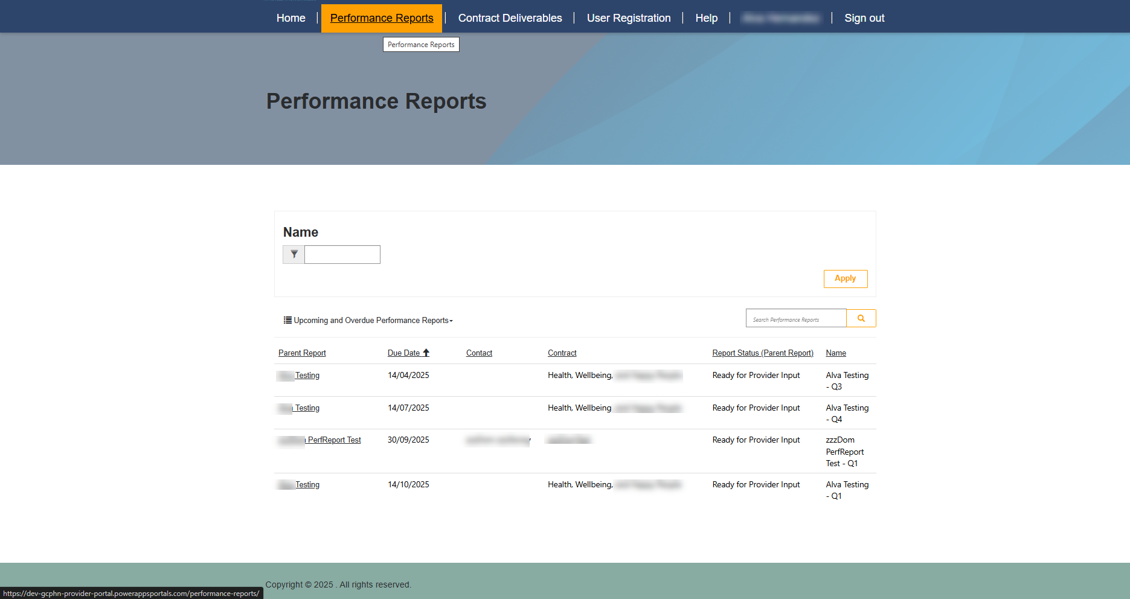The height and width of the screenshot is (599, 1130).
Task: Sort by the Parent Report column header
Action: pos(302,353)
